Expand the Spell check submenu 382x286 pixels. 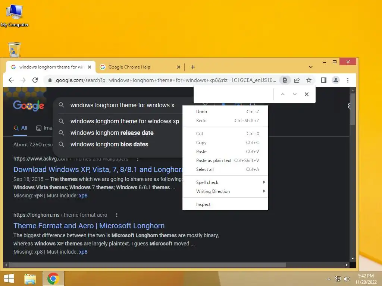225,182
